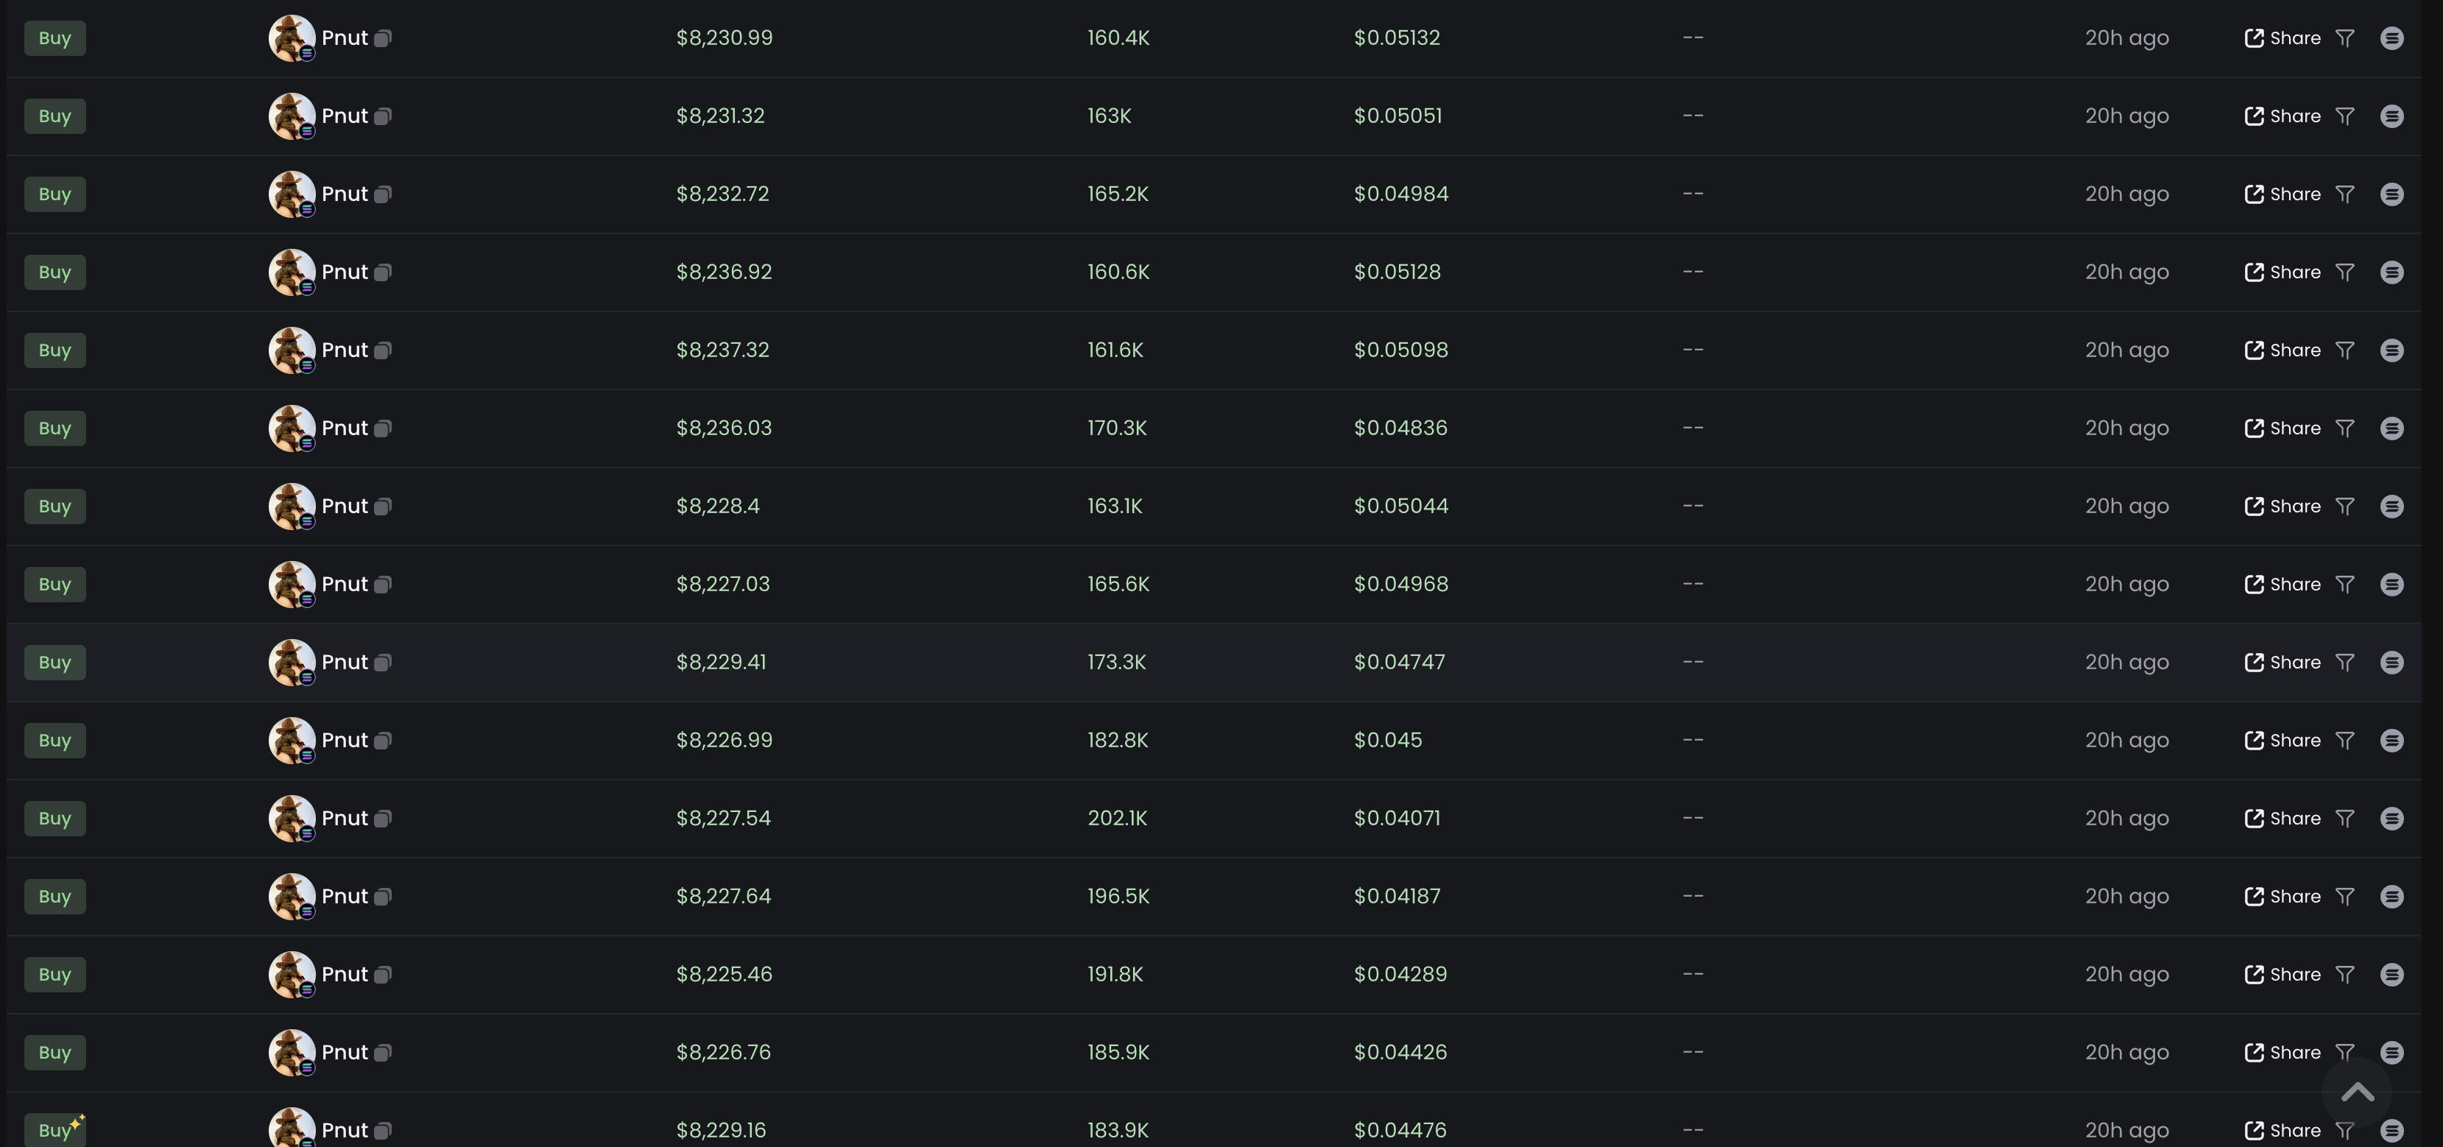Expand details via the filter icon on the $8,231.32 row

click(2347, 116)
